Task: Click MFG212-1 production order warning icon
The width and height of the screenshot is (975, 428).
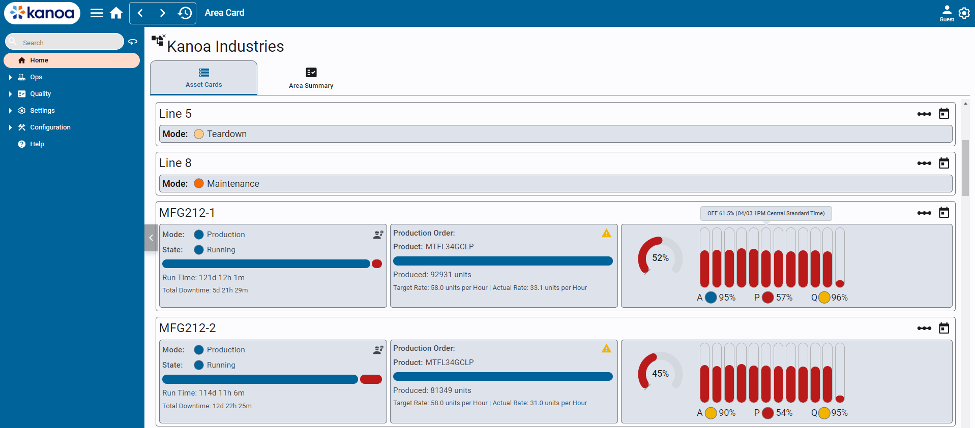Action: [x=606, y=233]
